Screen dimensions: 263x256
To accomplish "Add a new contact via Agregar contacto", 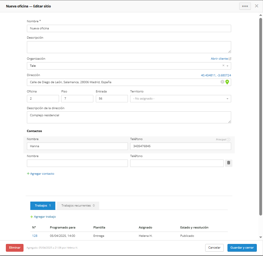I will pyautogui.click(x=42, y=174).
